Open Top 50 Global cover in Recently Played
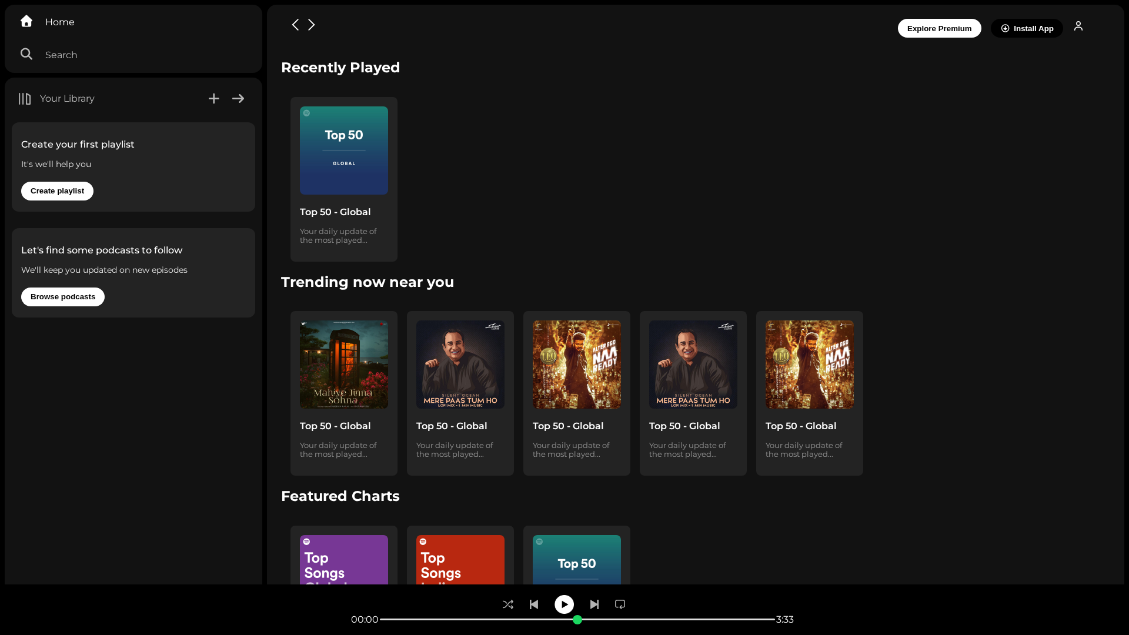Viewport: 1129px width, 635px height. (344, 151)
